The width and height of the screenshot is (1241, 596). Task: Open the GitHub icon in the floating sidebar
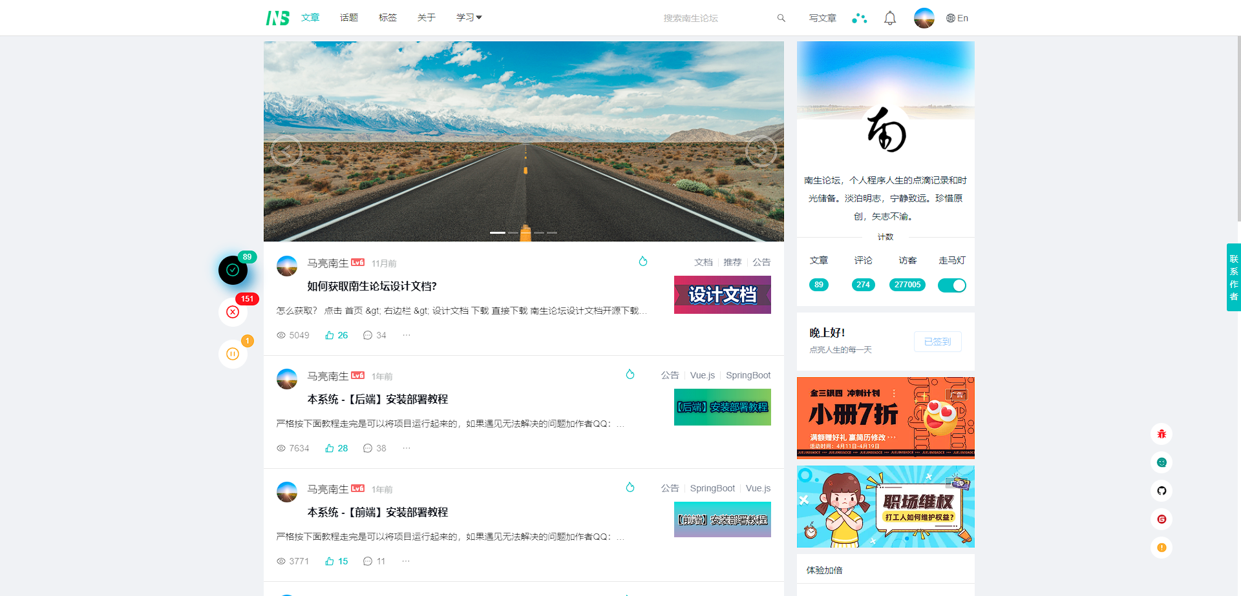tap(1161, 491)
